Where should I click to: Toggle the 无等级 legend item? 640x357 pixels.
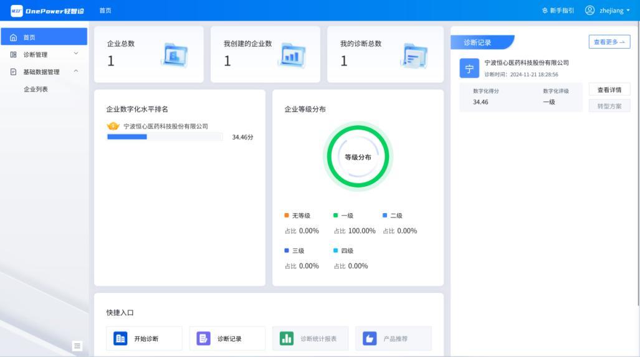pyautogui.click(x=297, y=216)
